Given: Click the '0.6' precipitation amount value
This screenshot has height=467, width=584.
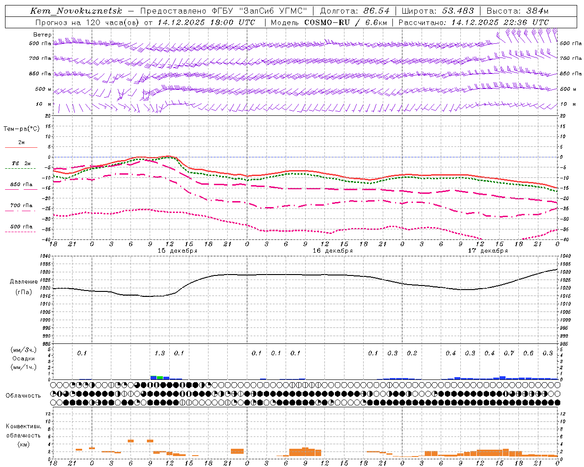Looking at the screenshot, I should coord(528,353).
